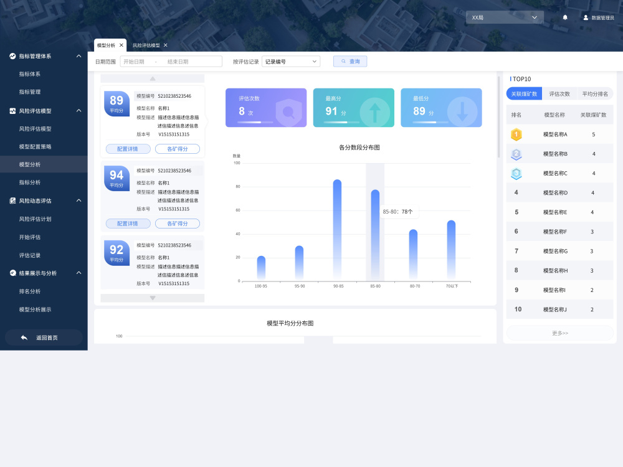
Task: Click the shield search icon on 评估次数 card
Action: [x=288, y=113]
